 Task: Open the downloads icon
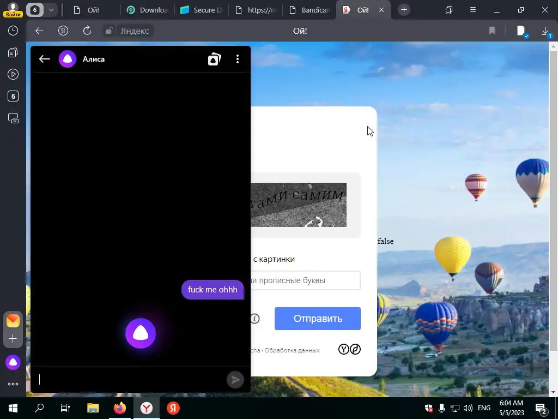pyautogui.click(x=545, y=31)
